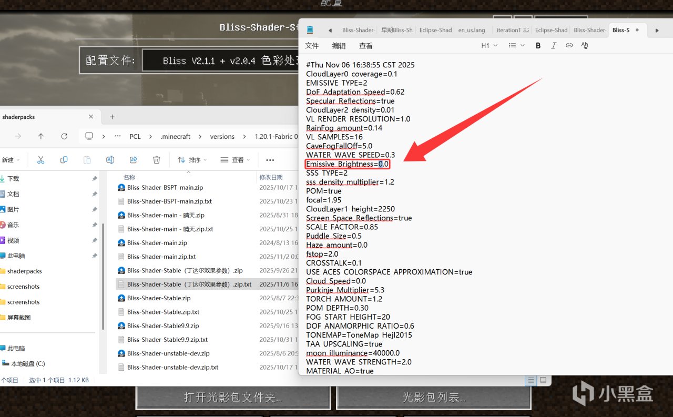The width and height of the screenshot is (673, 417).
Task: Select file Bliss-Shader-Stable9.9.zip
Action: 163,326
